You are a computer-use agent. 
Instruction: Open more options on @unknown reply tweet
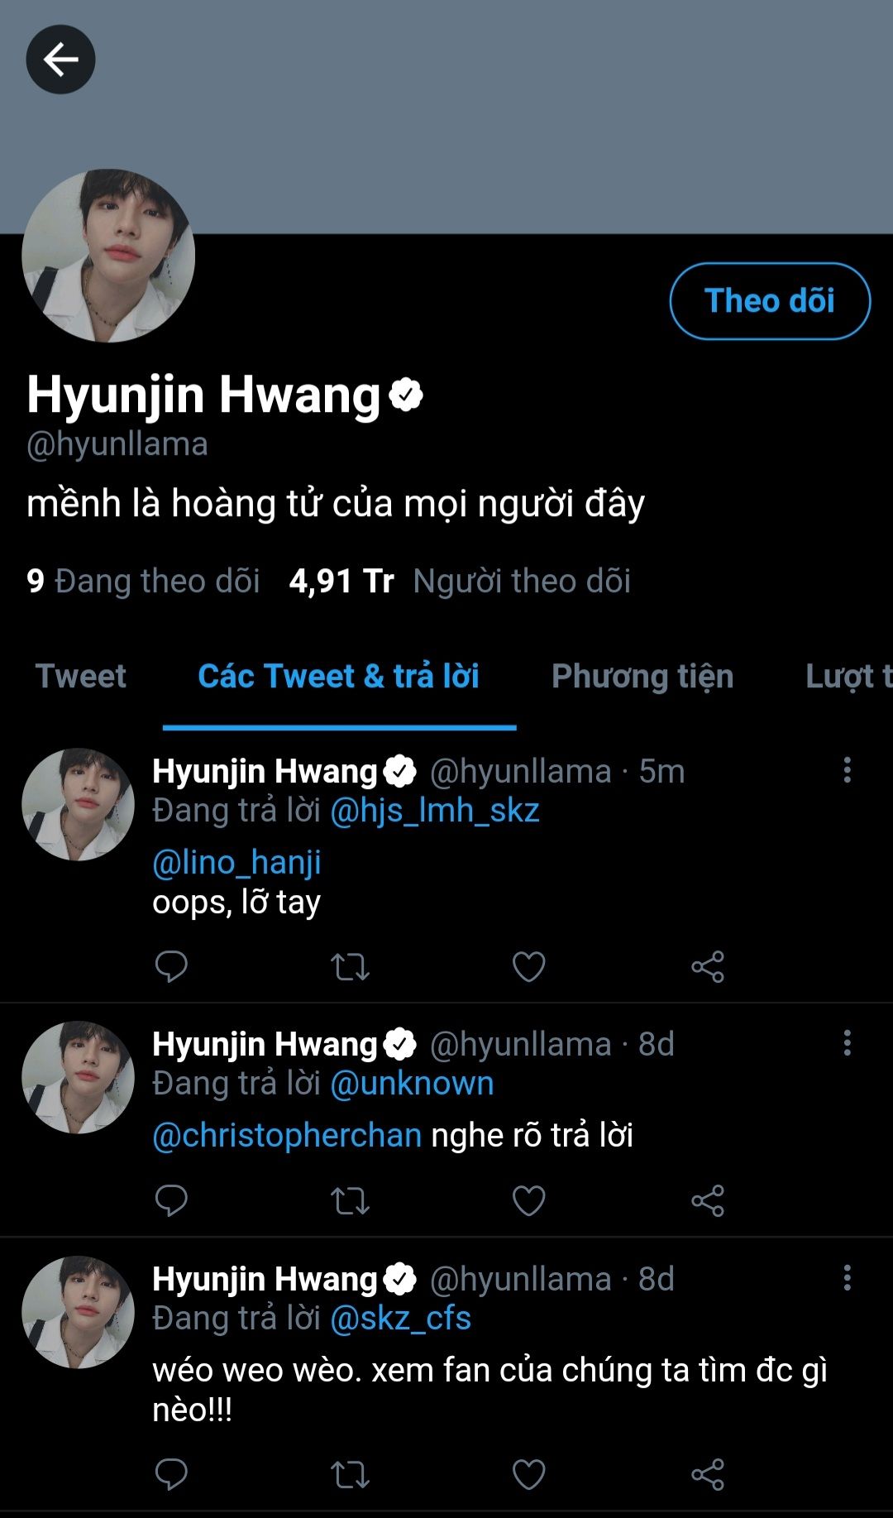click(847, 1043)
